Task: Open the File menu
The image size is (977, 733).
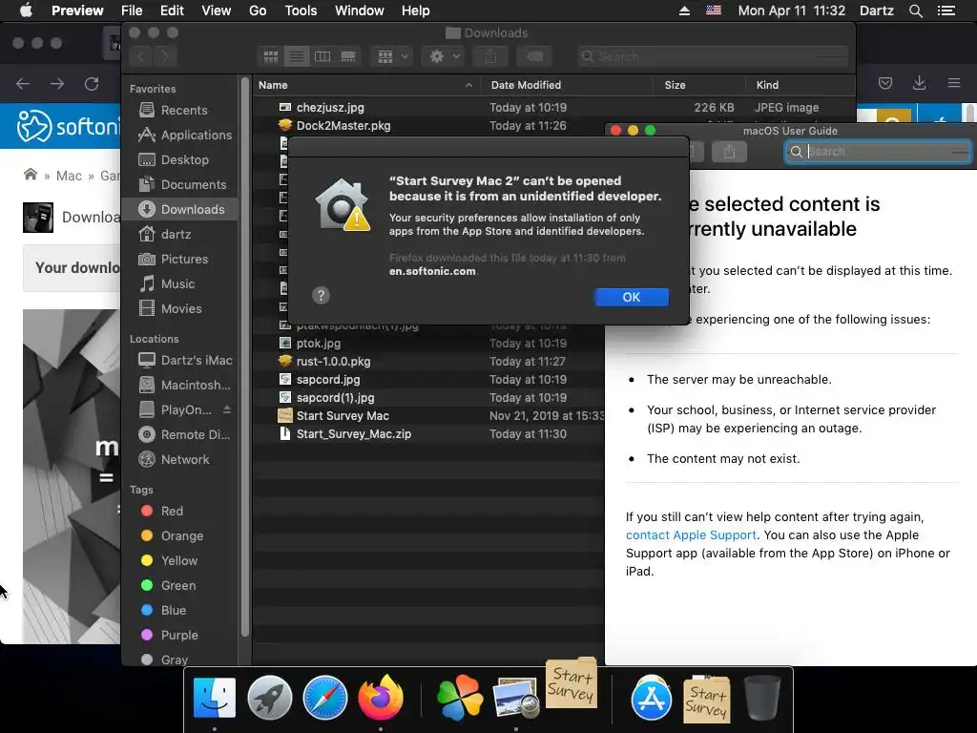Action: click(x=132, y=10)
